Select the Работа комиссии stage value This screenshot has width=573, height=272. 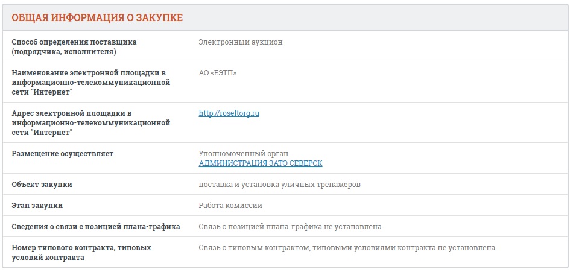pos(230,206)
